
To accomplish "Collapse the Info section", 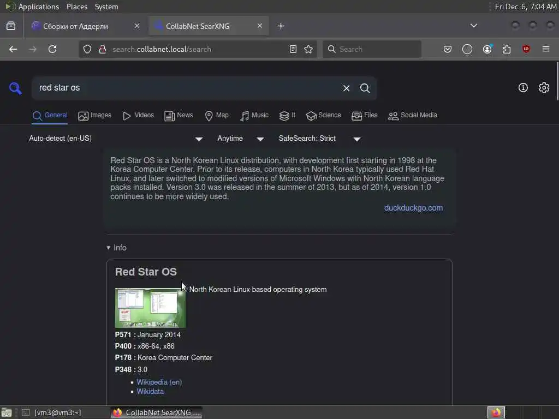I will click(x=117, y=248).
